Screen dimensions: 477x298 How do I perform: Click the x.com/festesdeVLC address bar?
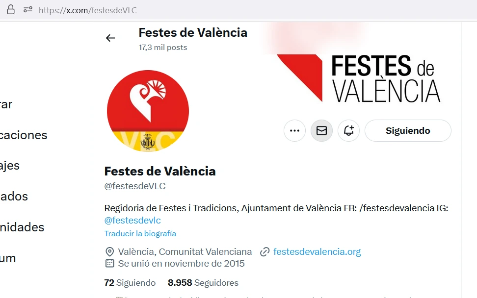tap(88, 10)
